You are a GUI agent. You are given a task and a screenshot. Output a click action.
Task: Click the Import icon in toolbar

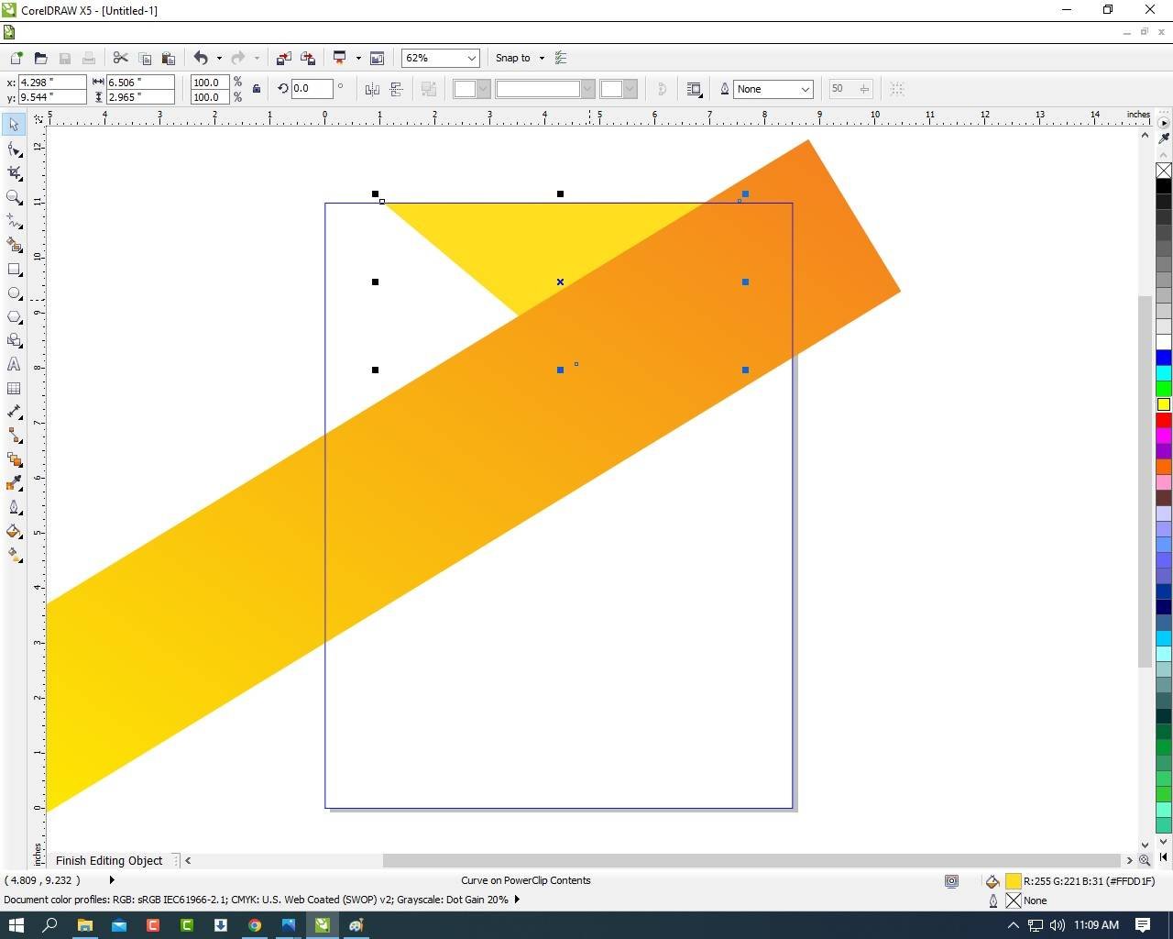(284, 58)
